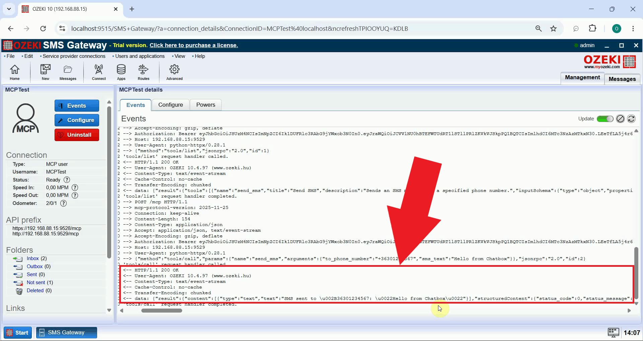Open a new browser tab
This screenshot has height=341, width=643.
[132, 9]
